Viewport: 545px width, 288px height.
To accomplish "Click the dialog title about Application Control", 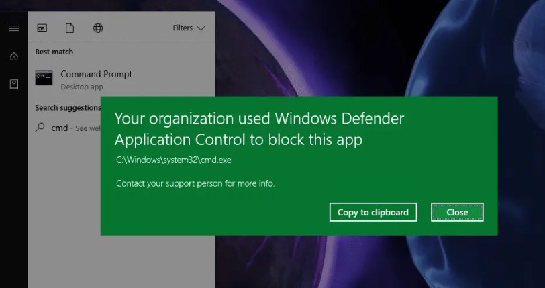I will pyautogui.click(x=259, y=129).
